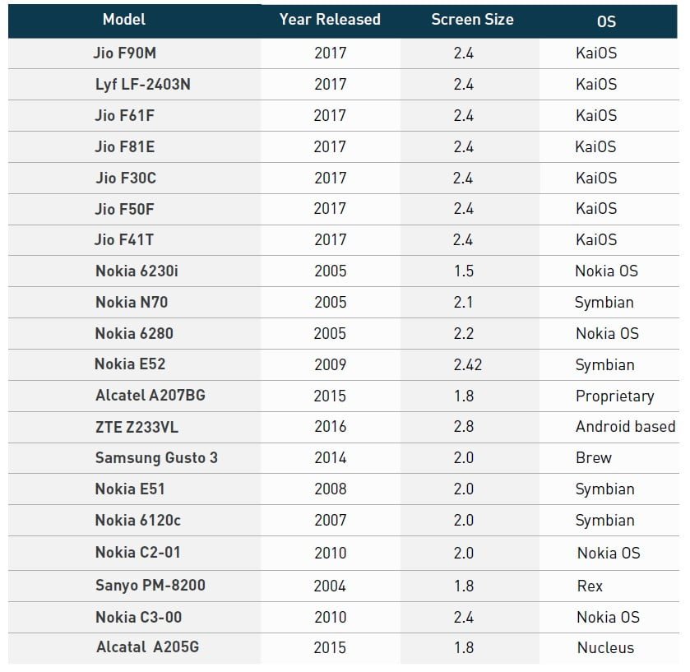Select the Screen Size column header
Viewport: 690px width, 672px height.
[x=472, y=20]
